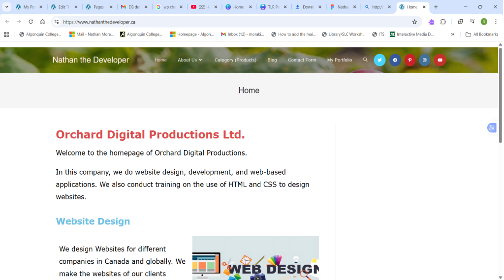Viewport: 504px width, 280px height.
Task: Open the YouTube social icon
Action: point(440,60)
